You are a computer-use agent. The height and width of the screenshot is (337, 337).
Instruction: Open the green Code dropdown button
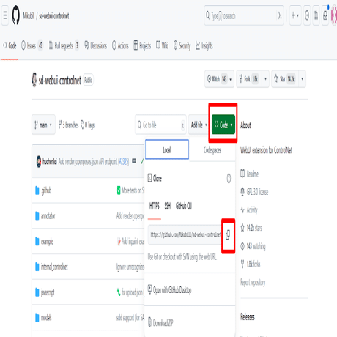click(x=223, y=125)
